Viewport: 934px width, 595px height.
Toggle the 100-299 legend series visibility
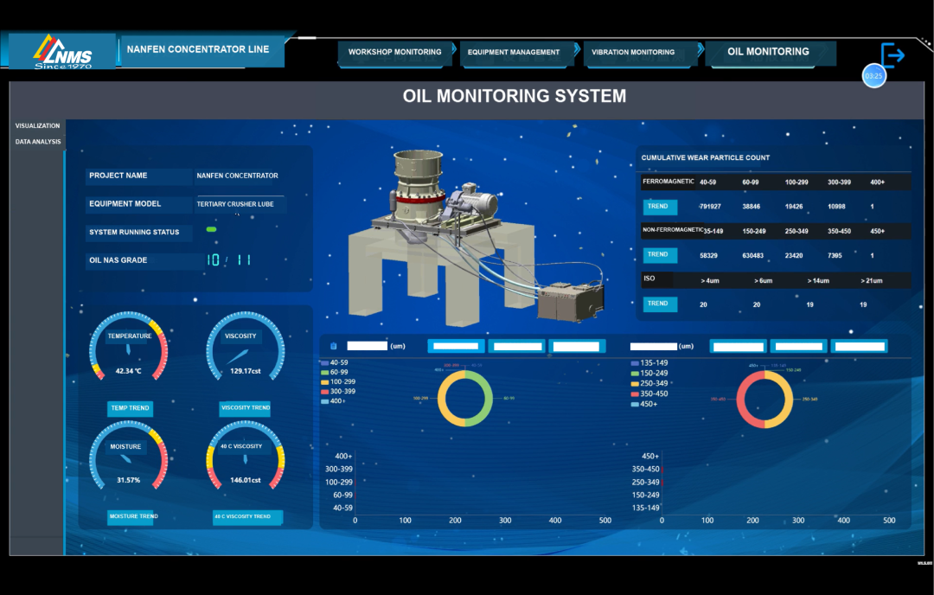pos(338,381)
